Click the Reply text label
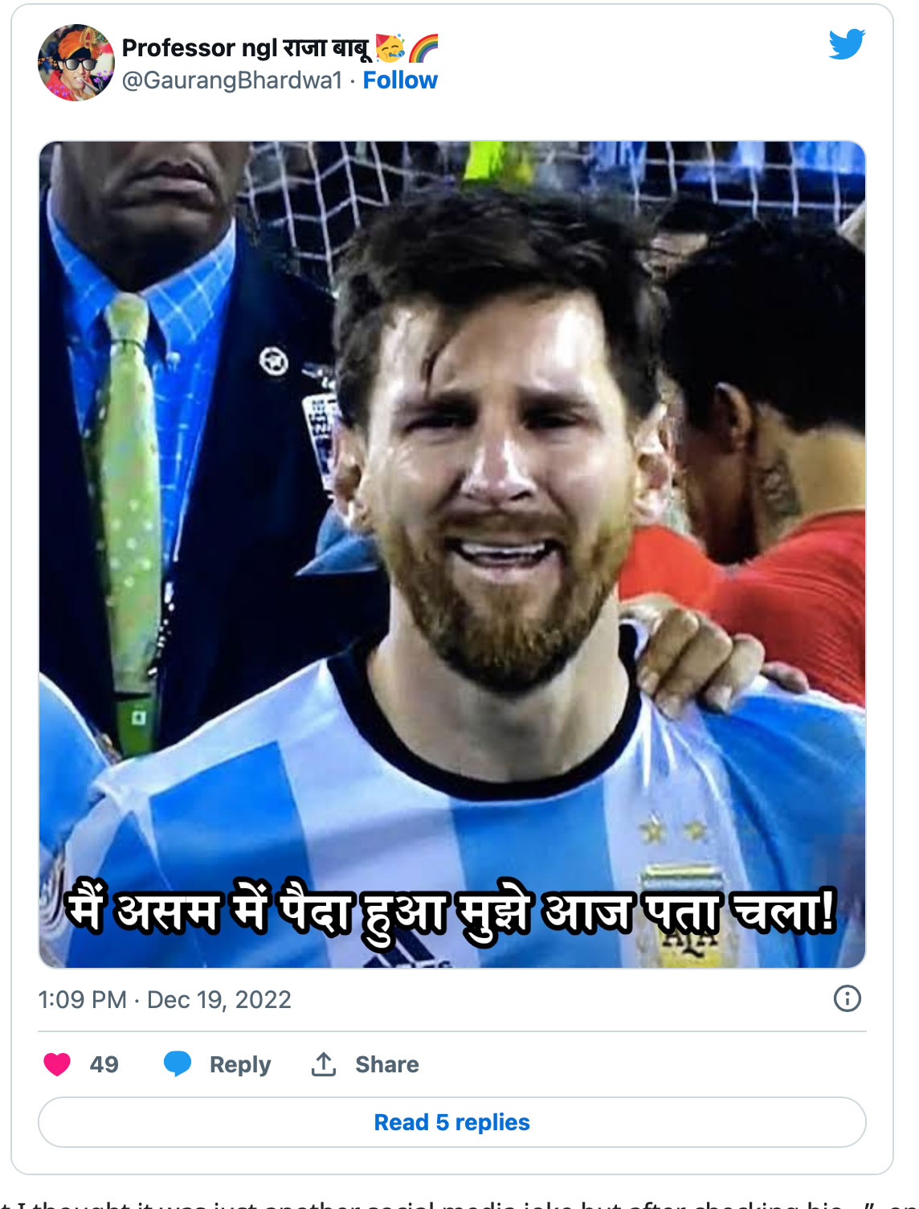This screenshot has height=1209, width=919. pyautogui.click(x=239, y=1064)
